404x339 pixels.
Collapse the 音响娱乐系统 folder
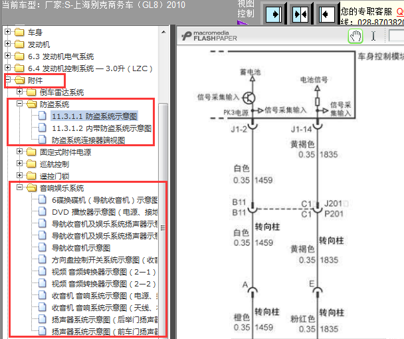[x=19, y=187]
